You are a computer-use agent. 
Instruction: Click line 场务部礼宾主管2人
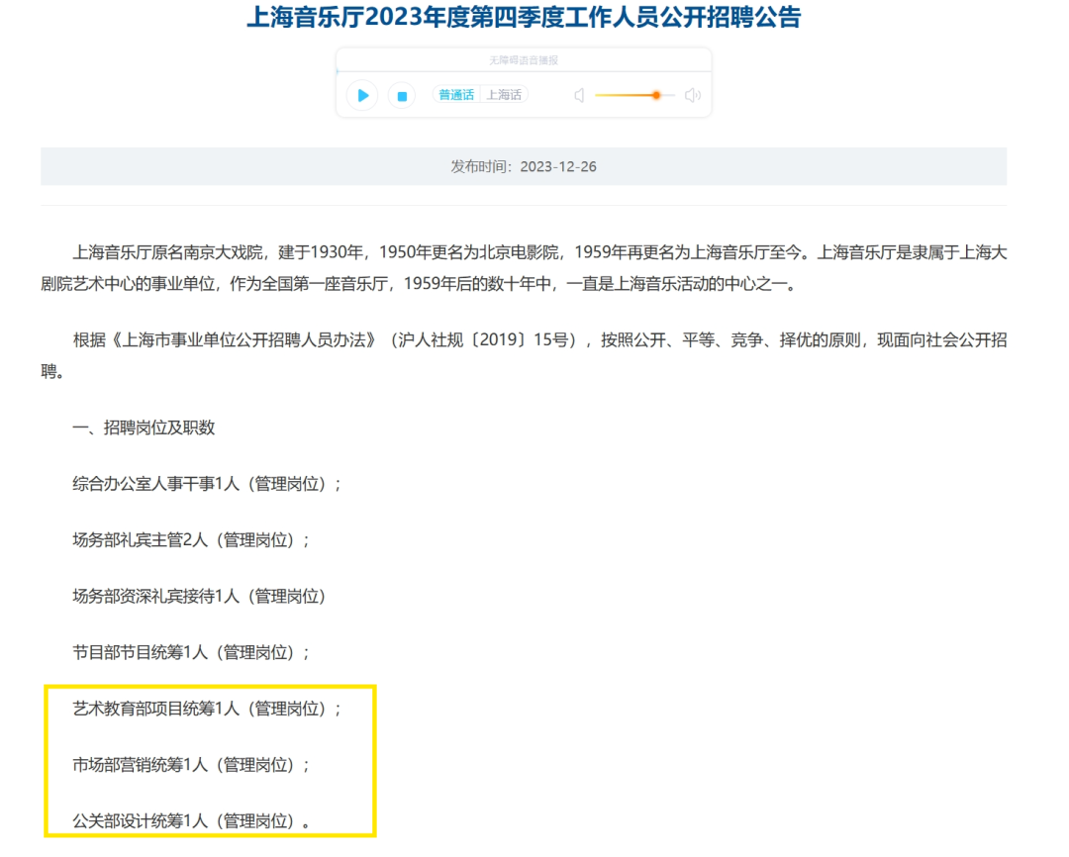point(191,540)
